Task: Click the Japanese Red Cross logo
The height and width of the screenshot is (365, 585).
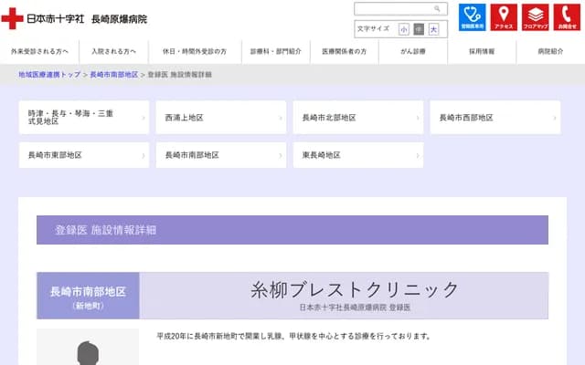Action: 13,17
